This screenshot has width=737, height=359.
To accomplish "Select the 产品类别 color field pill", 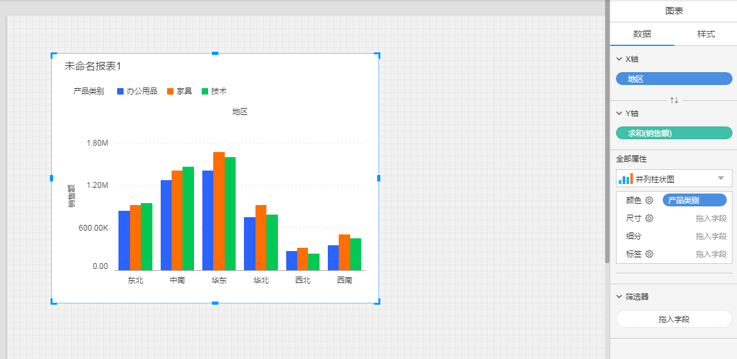I will [x=695, y=200].
